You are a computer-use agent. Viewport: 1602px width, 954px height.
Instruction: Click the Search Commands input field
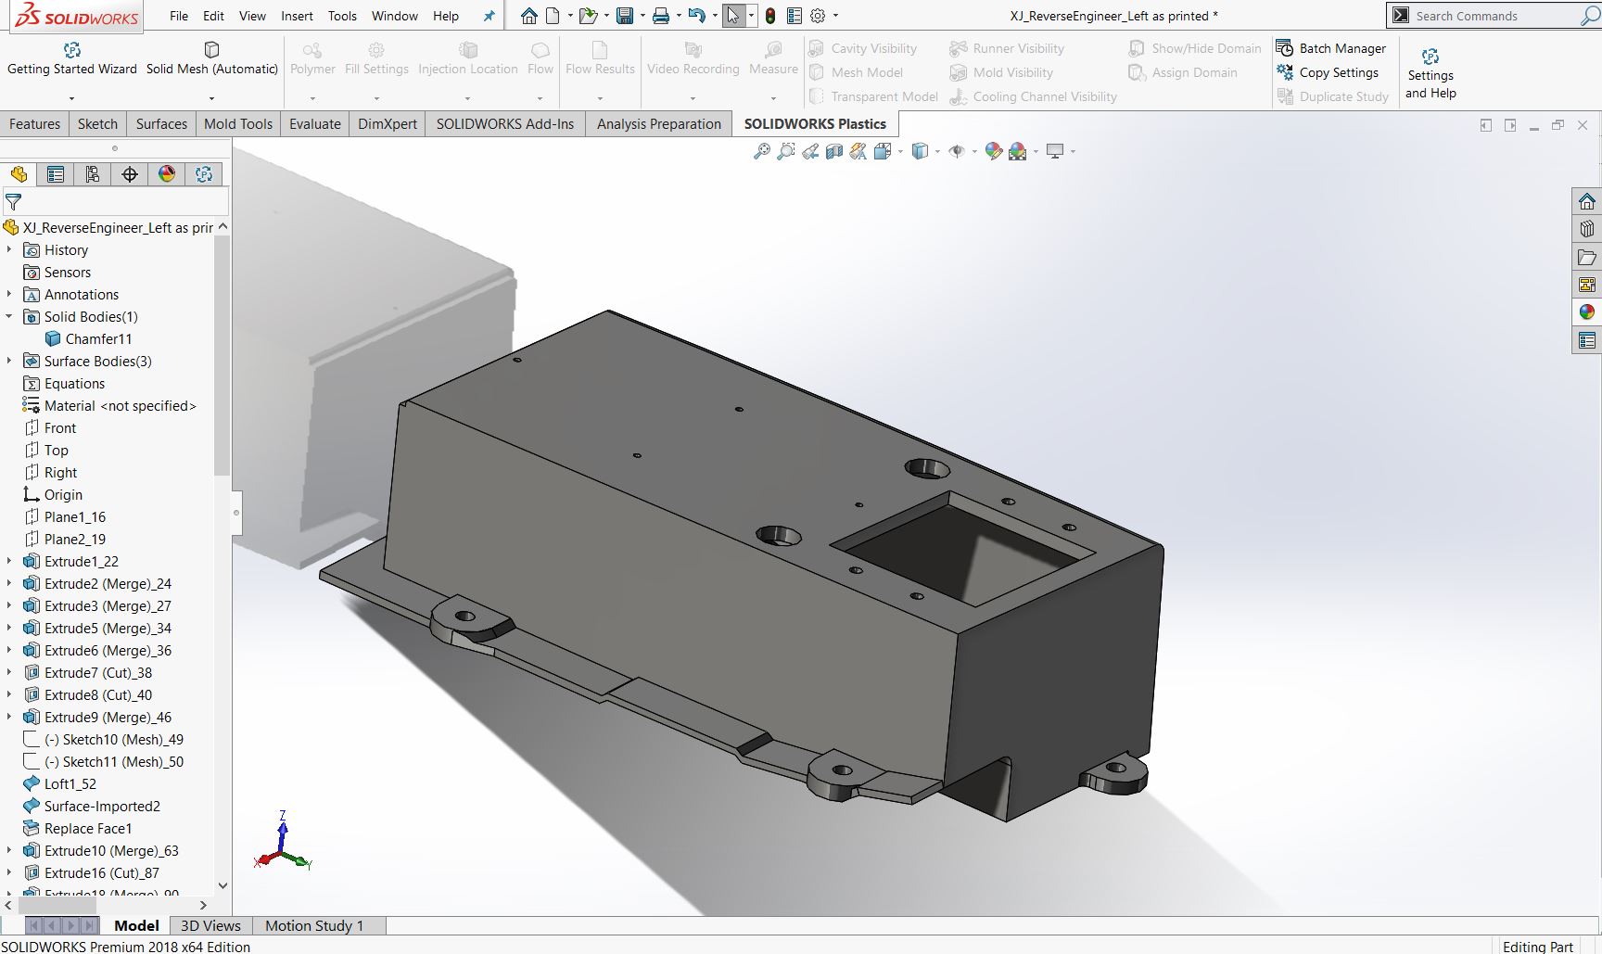tap(1493, 16)
